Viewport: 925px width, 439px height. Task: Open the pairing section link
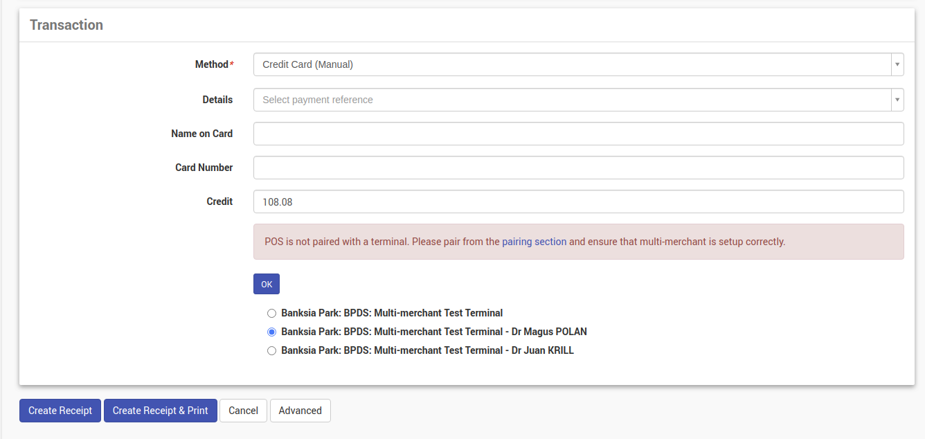pyautogui.click(x=534, y=242)
